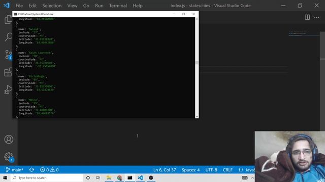Open the Run and Debug view

point(8,89)
